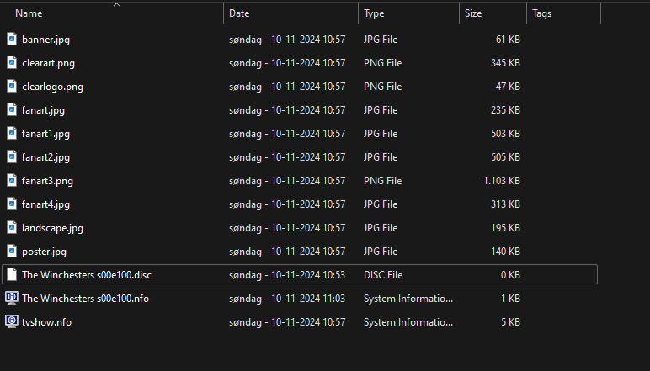Select the fanart4.jpg file row
Screen dimensions: 650x371
pos(45,204)
